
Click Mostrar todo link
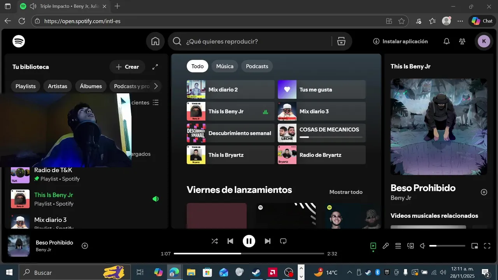tap(346, 192)
